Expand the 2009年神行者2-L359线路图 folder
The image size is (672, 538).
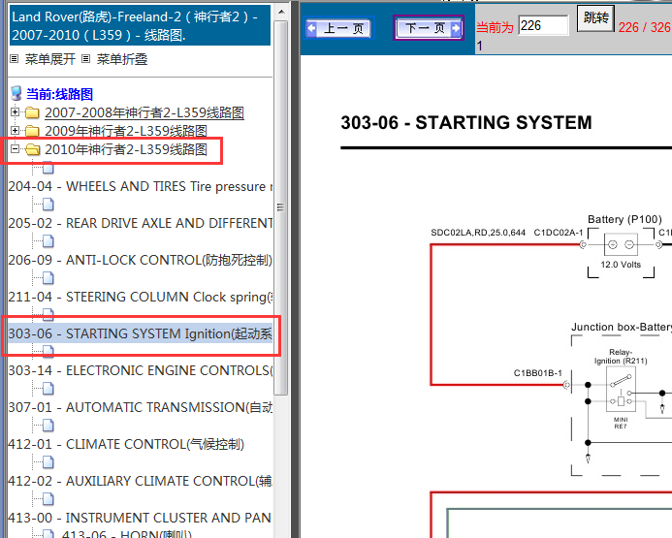(15, 130)
